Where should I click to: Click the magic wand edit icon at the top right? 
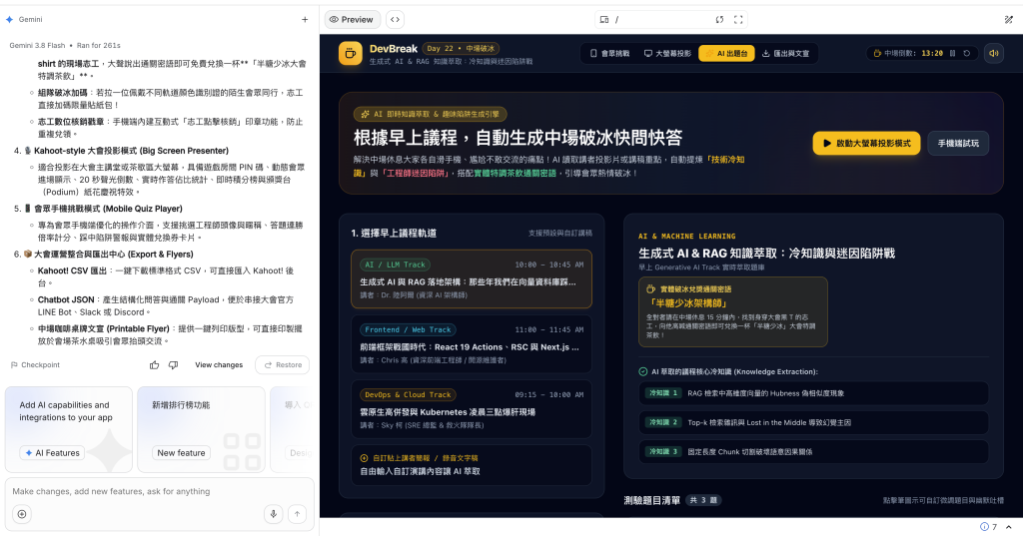(x=1009, y=20)
